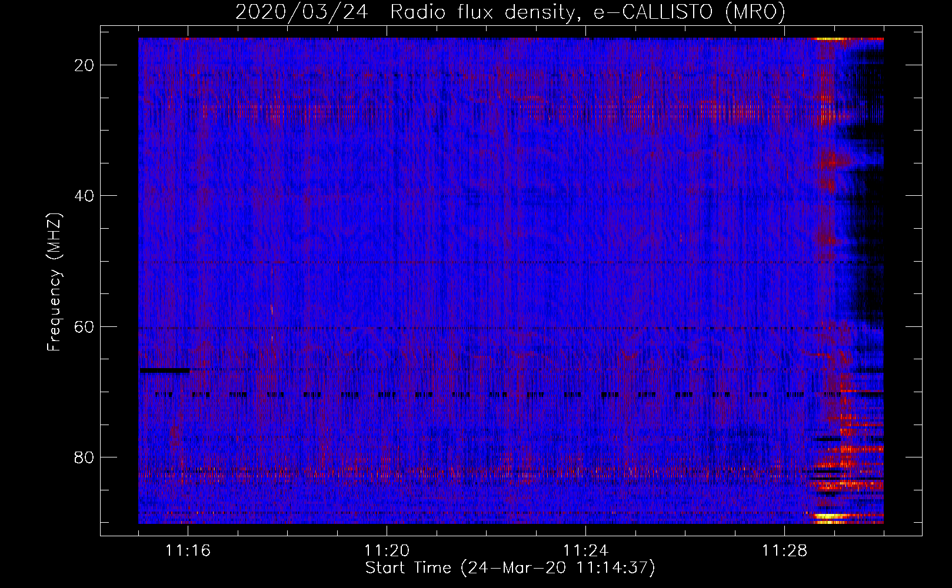Click the '11:24' time tick label

coord(585,551)
